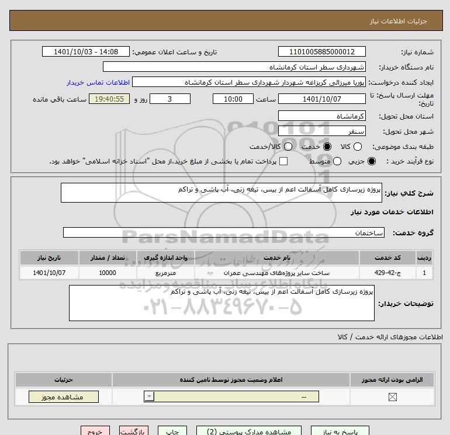Screen dimensions: 450x435
Task: Click the quantity cell 10000
Action: (x=108, y=273)
